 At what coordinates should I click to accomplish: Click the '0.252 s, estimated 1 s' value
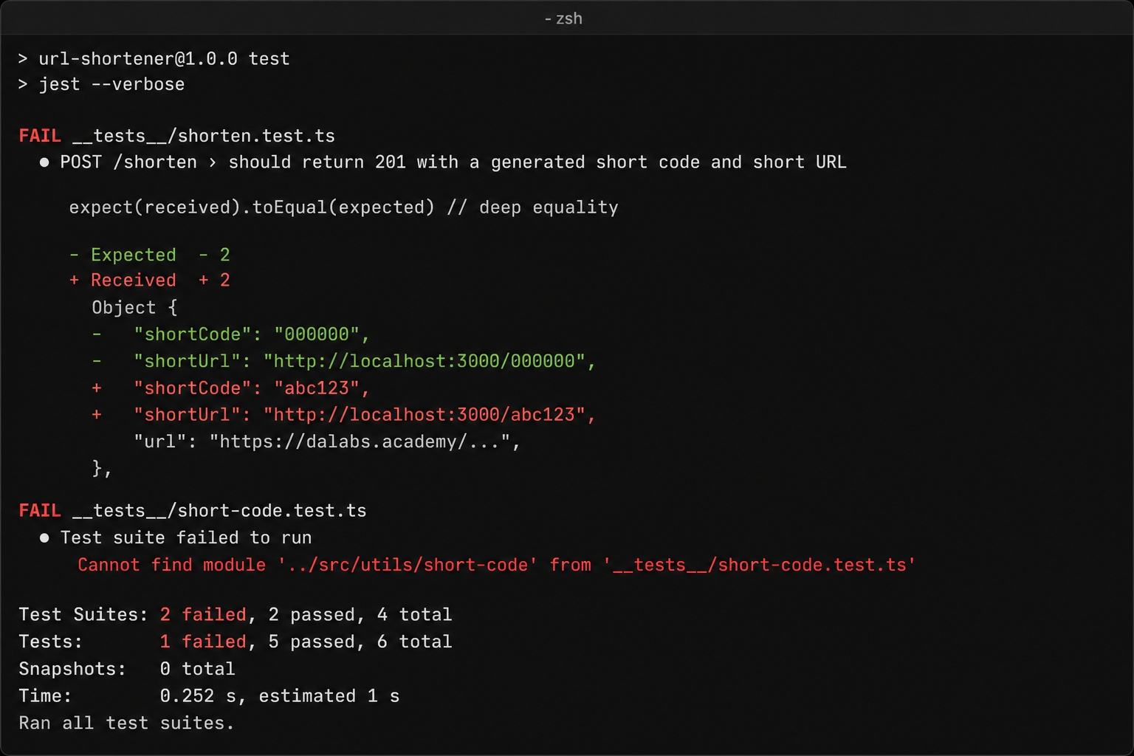(280, 695)
